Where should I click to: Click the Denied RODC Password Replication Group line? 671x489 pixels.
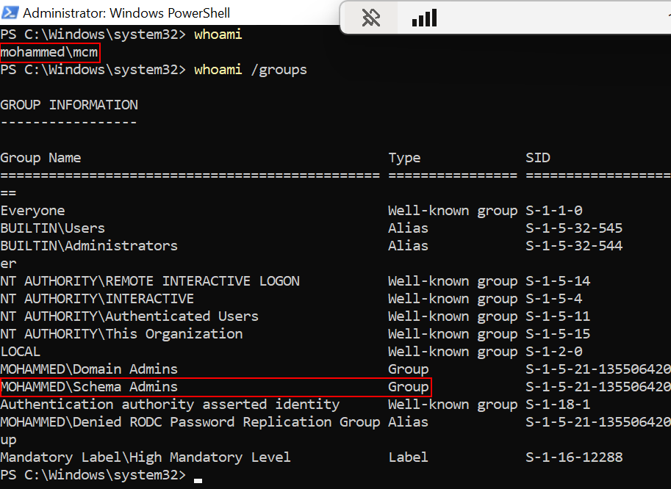coord(190,422)
